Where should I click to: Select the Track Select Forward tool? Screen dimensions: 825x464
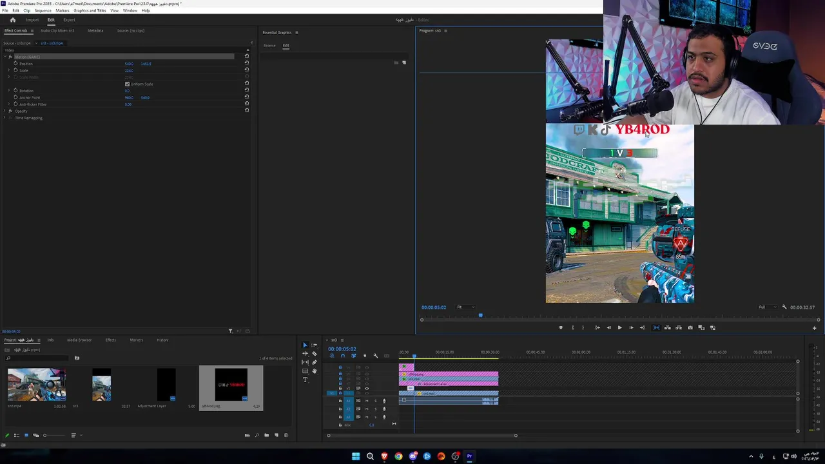(315, 345)
